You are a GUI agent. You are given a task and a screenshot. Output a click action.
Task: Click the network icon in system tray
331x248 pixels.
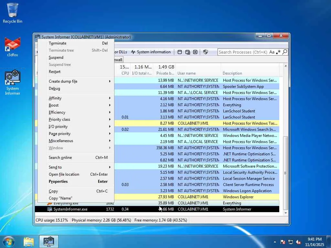click(291, 242)
